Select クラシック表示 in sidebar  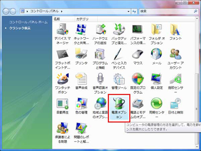coord(20,28)
